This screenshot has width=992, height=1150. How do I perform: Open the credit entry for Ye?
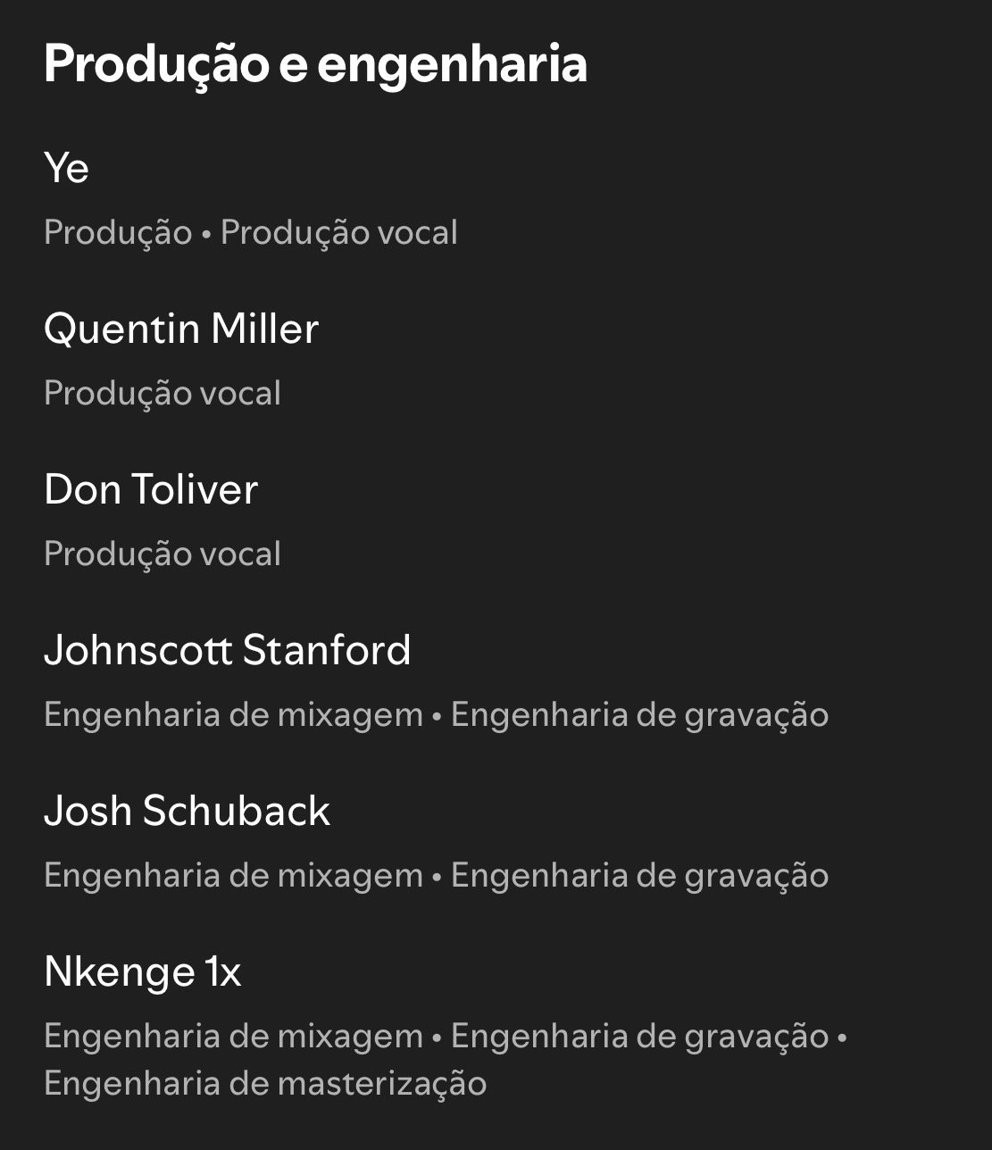tap(67, 168)
